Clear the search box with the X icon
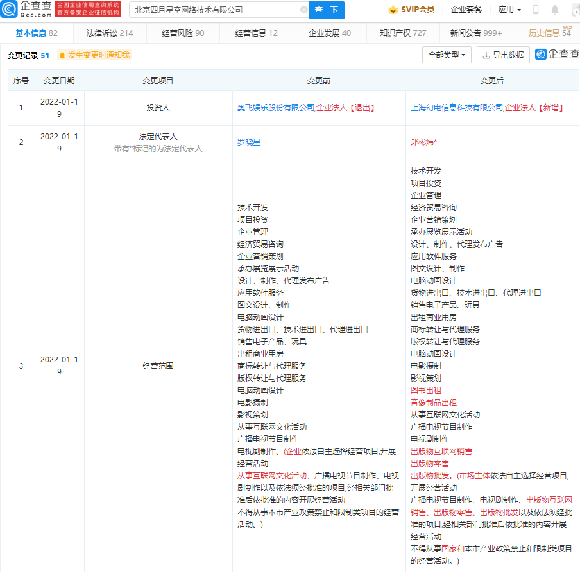 [x=304, y=10]
